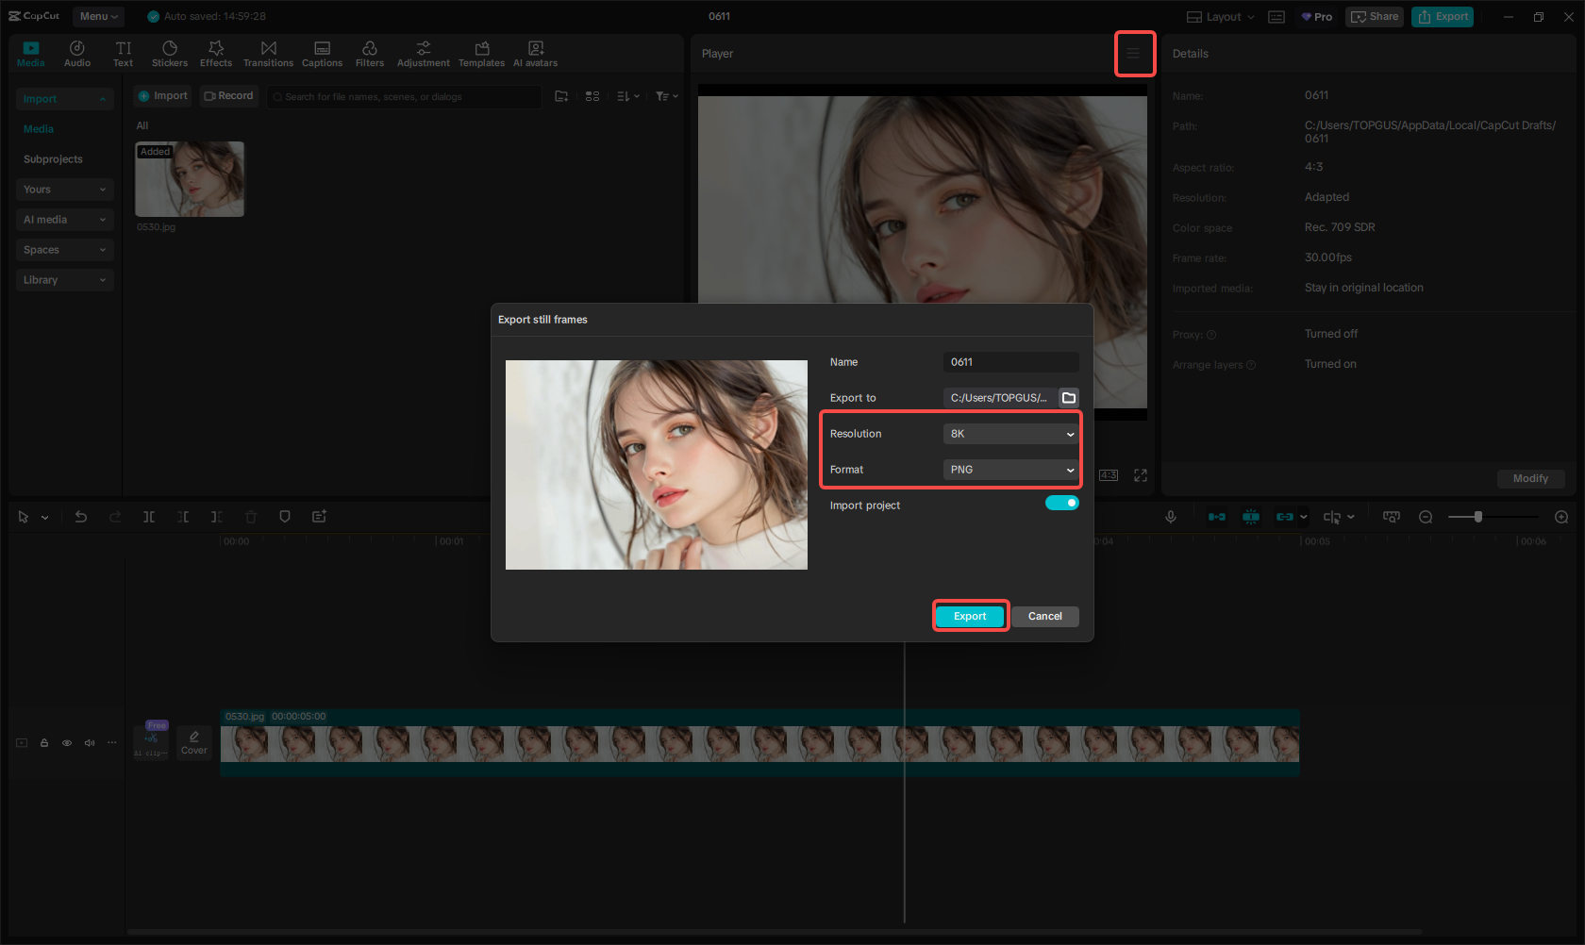Open the Resolution dropdown showing 8K
Screen dimensions: 1585x945
click(1010, 434)
